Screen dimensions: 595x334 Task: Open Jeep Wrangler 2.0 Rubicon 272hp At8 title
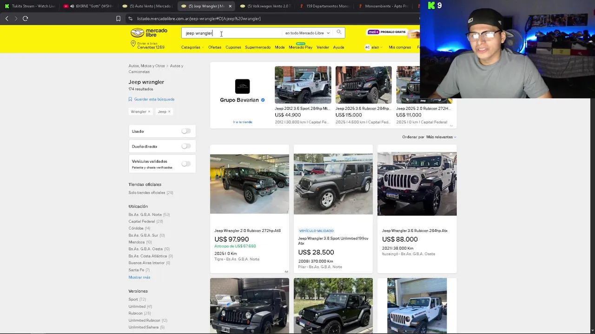[247, 231]
